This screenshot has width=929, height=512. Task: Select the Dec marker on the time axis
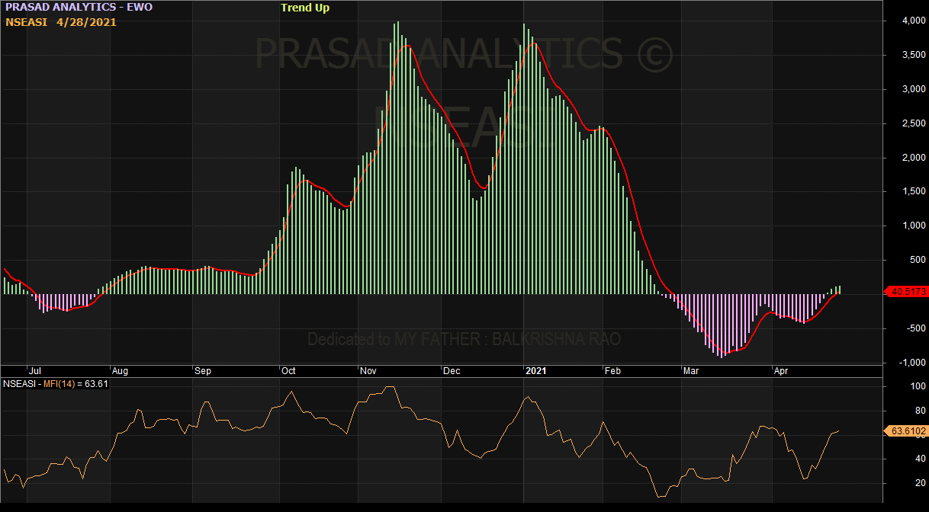[x=452, y=371]
